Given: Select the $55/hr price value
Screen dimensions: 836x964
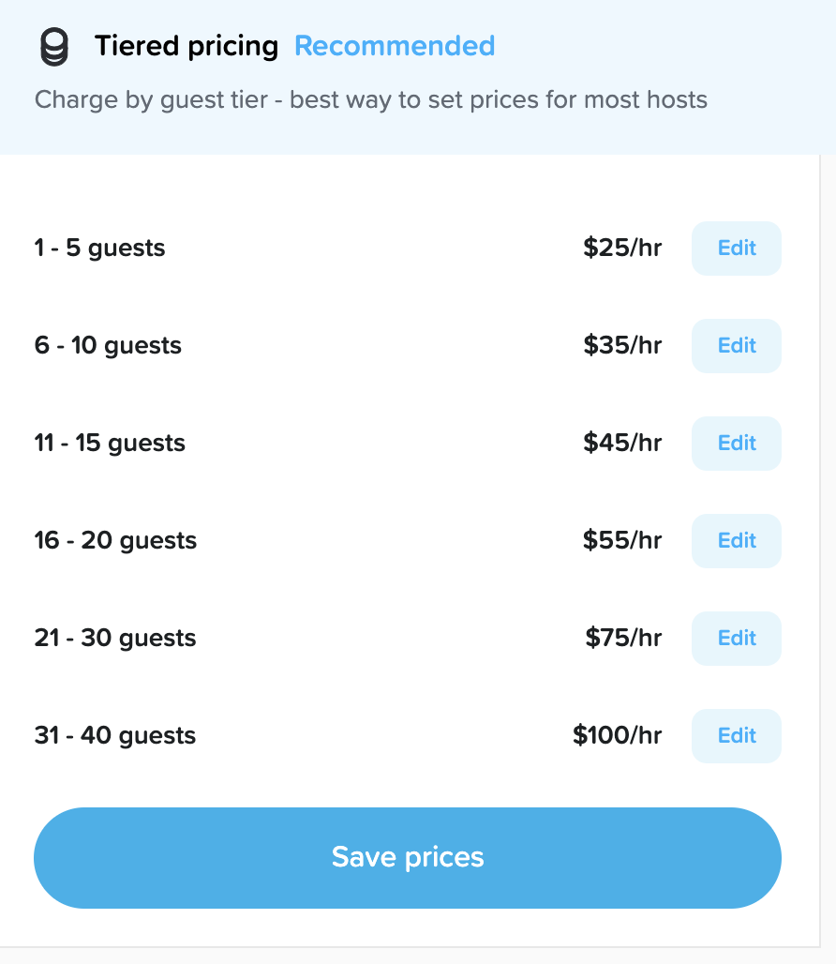Looking at the screenshot, I should pos(622,541).
